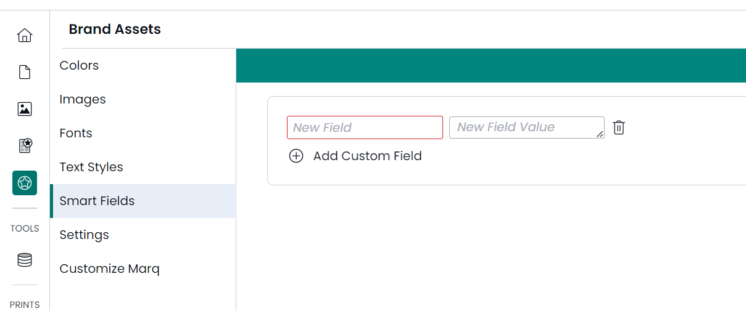Click the PRINTS section label in sidebar
This screenshot has width=746, height=311.
[x=25, y=305]
